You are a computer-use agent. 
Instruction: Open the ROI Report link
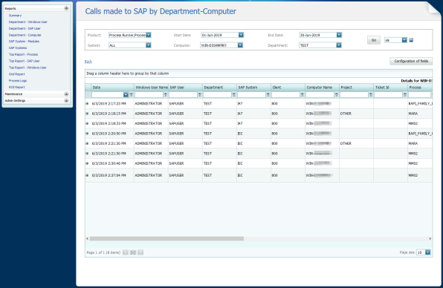[x=16, y=87]
